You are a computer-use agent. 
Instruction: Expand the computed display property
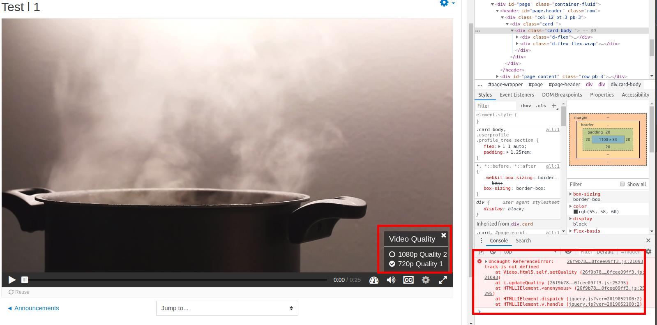[571, 219]
